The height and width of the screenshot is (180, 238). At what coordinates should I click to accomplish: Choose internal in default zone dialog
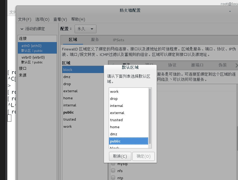coord(128,106)
